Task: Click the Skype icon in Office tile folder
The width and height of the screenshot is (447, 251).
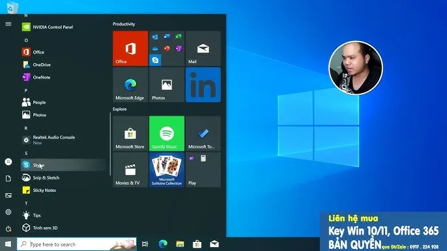Action: (155, 60)
